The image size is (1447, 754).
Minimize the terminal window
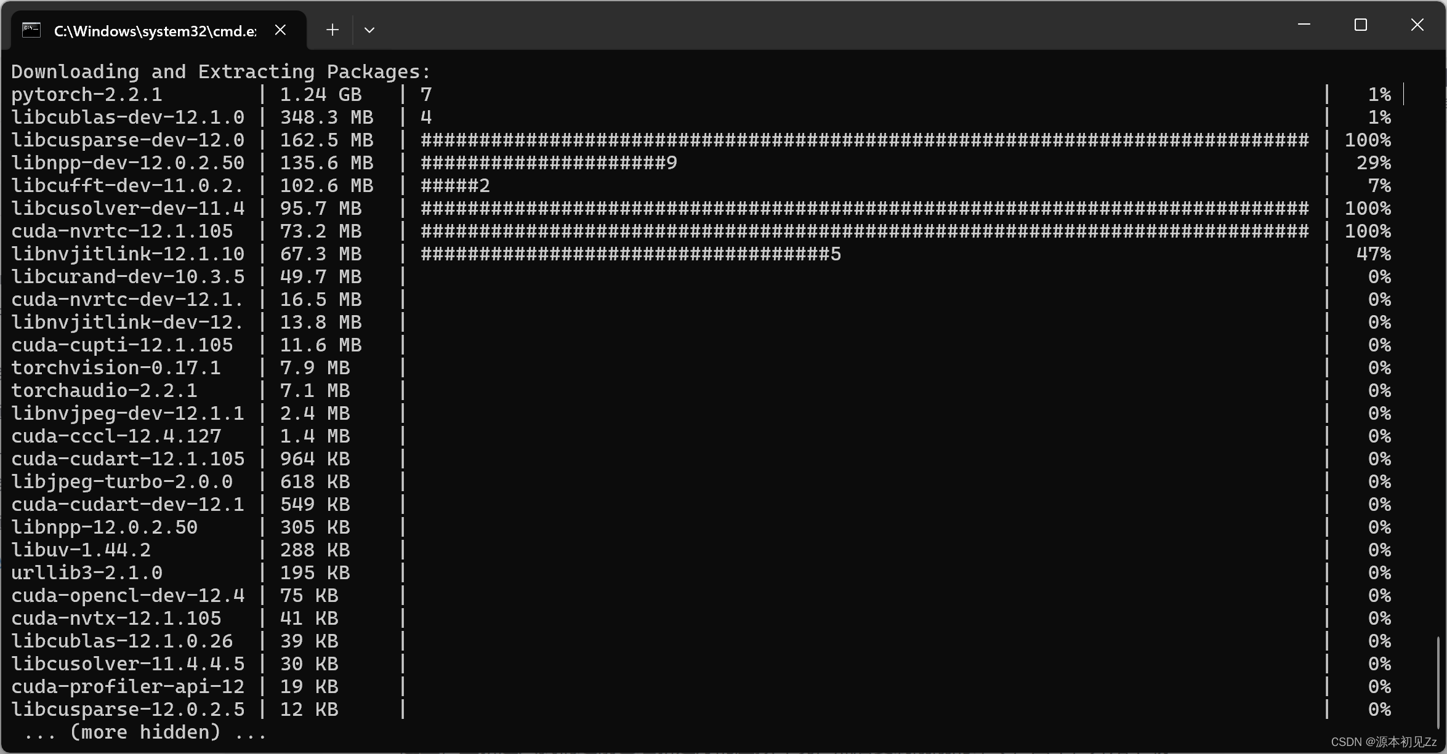tap(1304, 25)
